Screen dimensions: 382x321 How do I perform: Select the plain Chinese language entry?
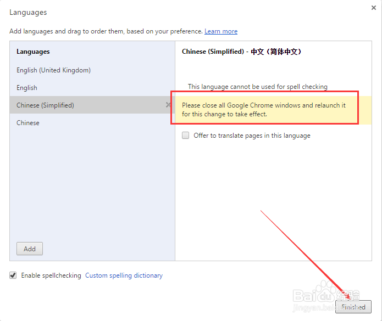pyautogui.click(x=92, y=122)
